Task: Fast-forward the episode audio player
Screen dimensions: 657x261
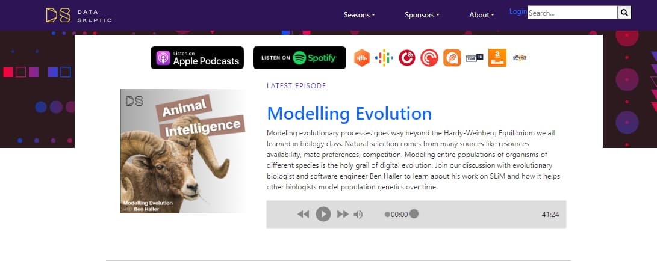Action: tap(343, 215)
